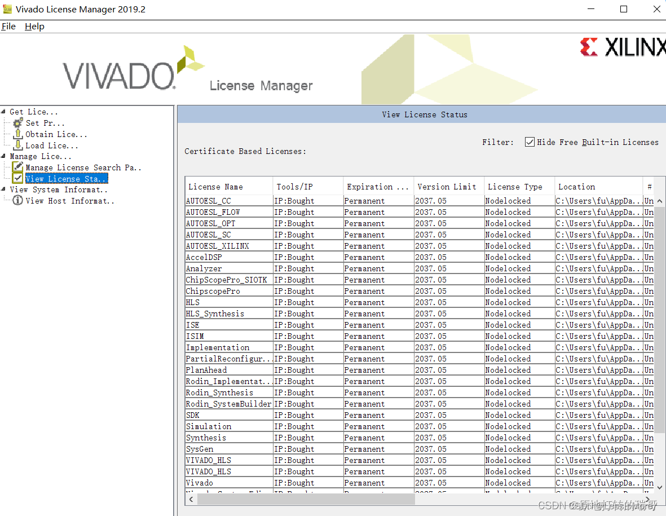Select the Simulation license row
Image resolution: width=666 pixels, height=516 pixels.
420,426
